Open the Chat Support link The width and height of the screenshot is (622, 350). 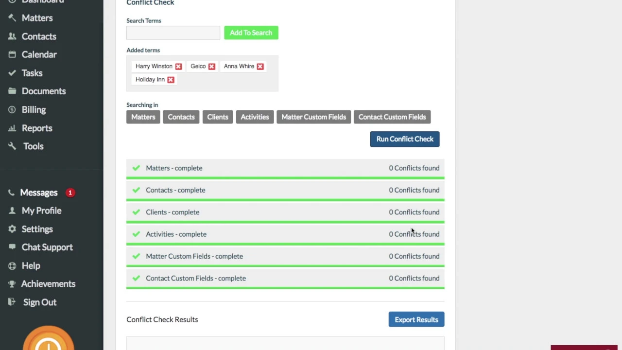point(47,247)
